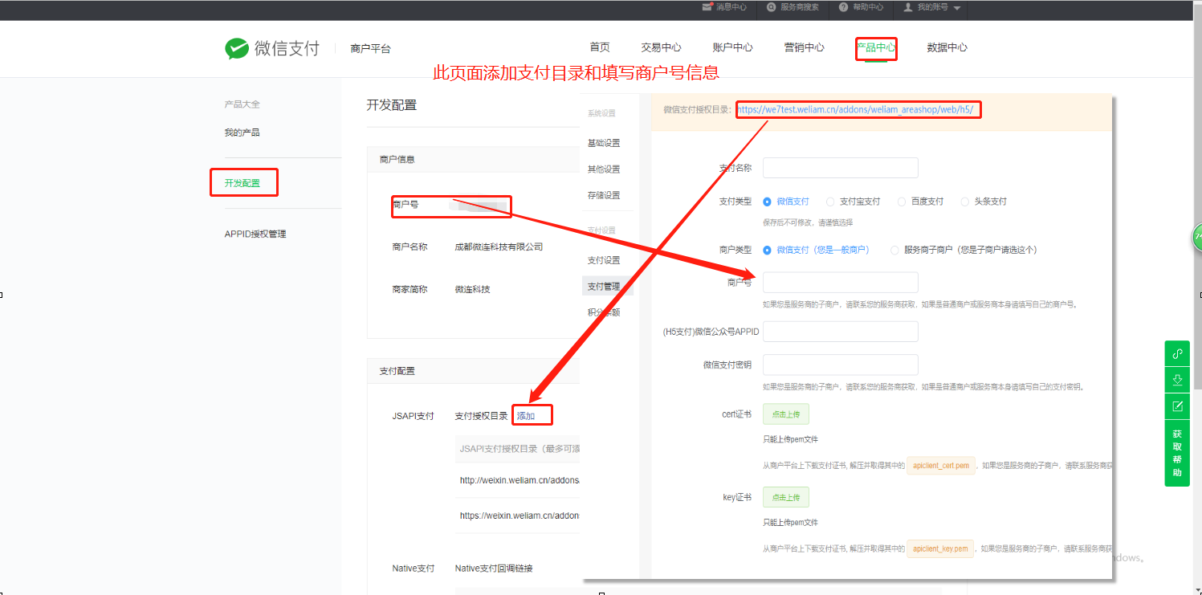Click the 商户平台 label by the logo

(370, 49)
